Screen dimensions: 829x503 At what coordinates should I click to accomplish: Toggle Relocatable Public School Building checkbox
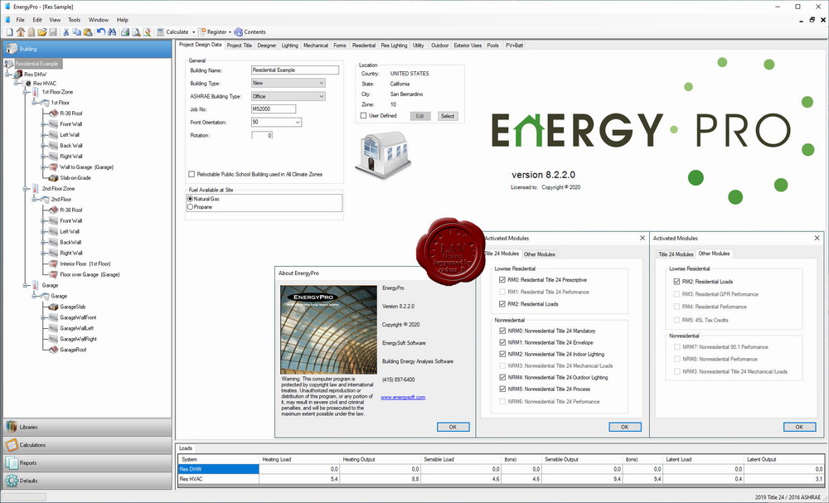coord(191,174)
